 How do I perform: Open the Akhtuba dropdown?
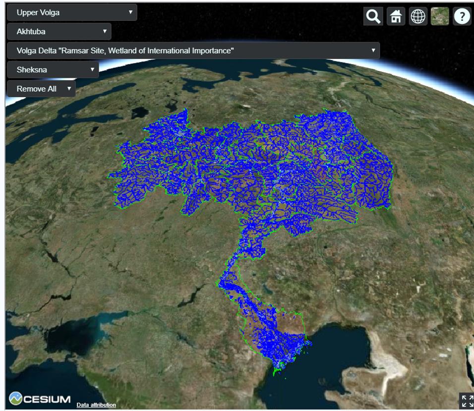coord(59,31)
